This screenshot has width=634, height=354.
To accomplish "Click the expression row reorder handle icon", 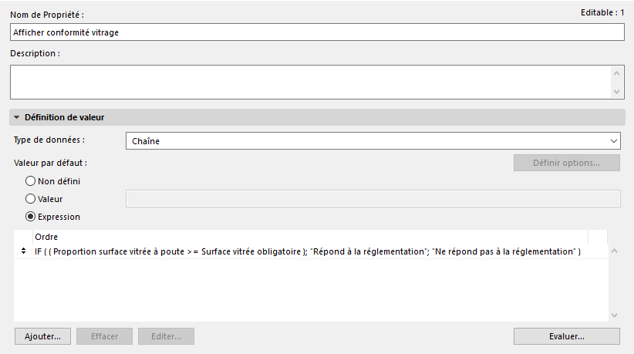I will pyautogui.click(x=22, y=252).
